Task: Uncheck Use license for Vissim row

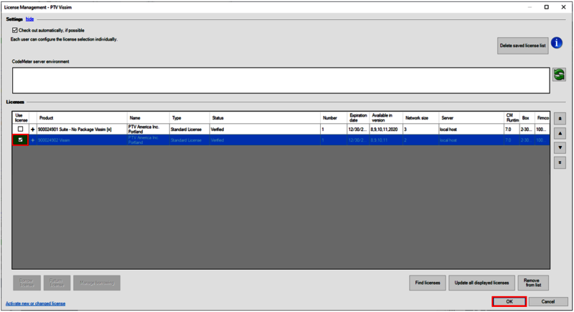Action: point(20,140)
